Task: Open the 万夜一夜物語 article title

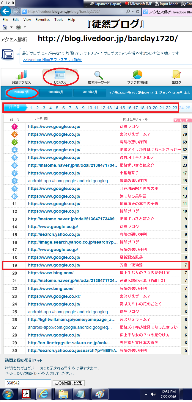Action: pyautogui.click(x=131, y=265)
